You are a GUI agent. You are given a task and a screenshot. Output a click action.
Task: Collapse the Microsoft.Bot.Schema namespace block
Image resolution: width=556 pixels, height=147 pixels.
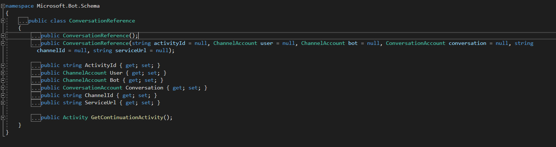pos(3,6)
